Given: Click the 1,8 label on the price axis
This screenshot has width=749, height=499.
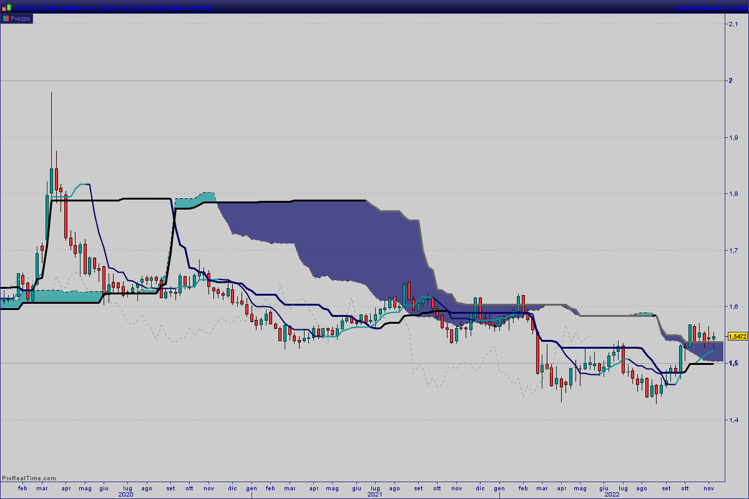Looking at the screenshot, I should 733,193.
